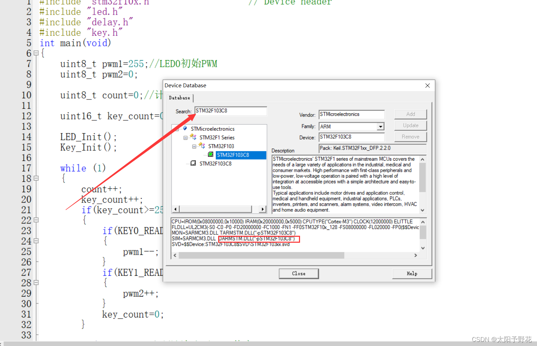
Task: Click the Description text area
Action: tap(345, 184)
